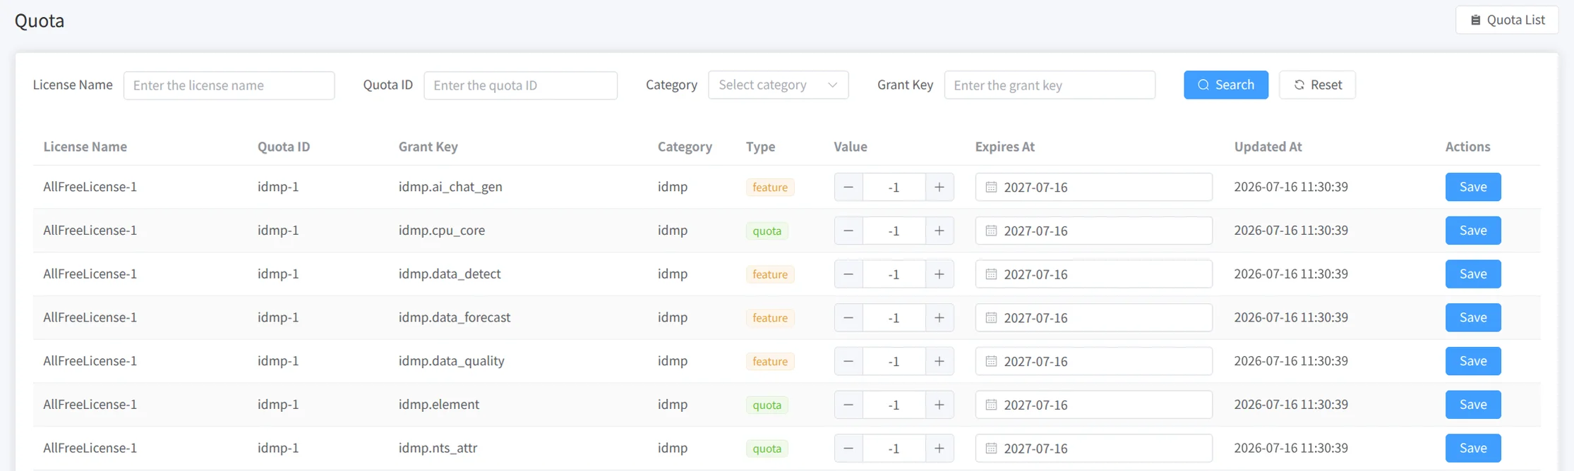Open the Quota List page
Image resolution: width=1574 pixels, height=471 pixels.
pos(1507,20)
